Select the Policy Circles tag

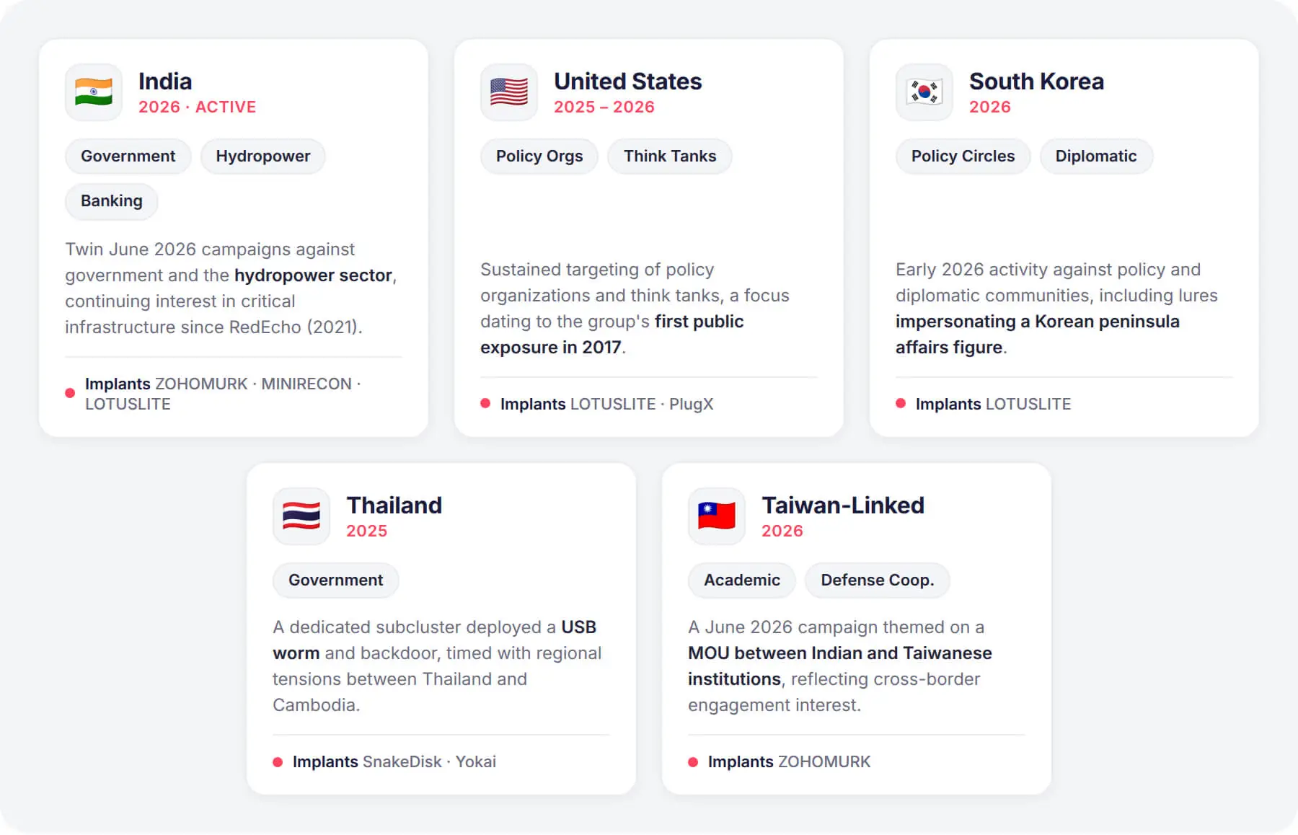pos(963,156)
